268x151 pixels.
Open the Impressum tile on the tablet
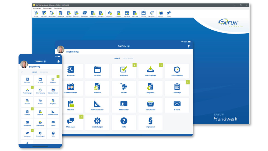tap(150, 122)
